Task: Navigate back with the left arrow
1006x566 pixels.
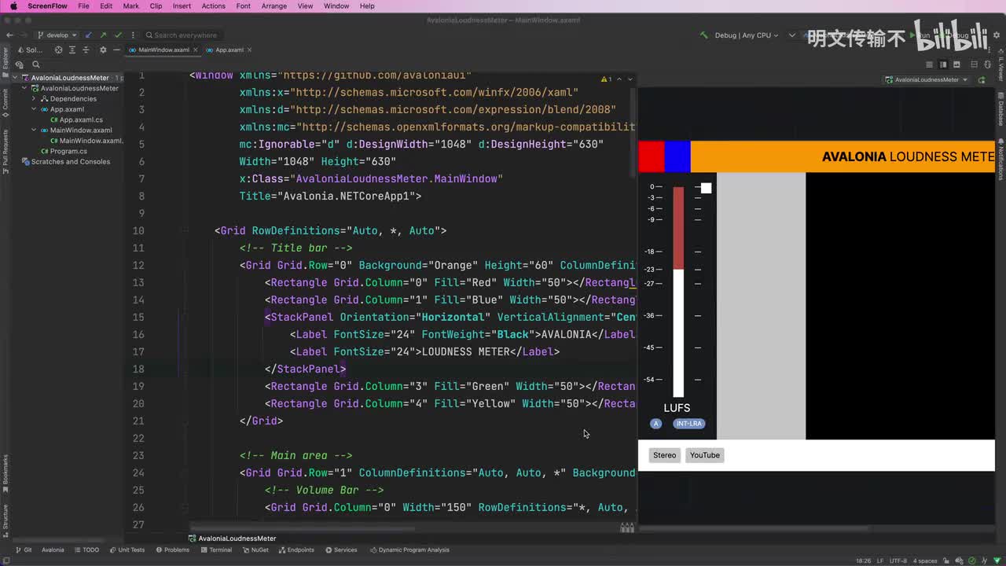Action: click(x=9, y=35)
